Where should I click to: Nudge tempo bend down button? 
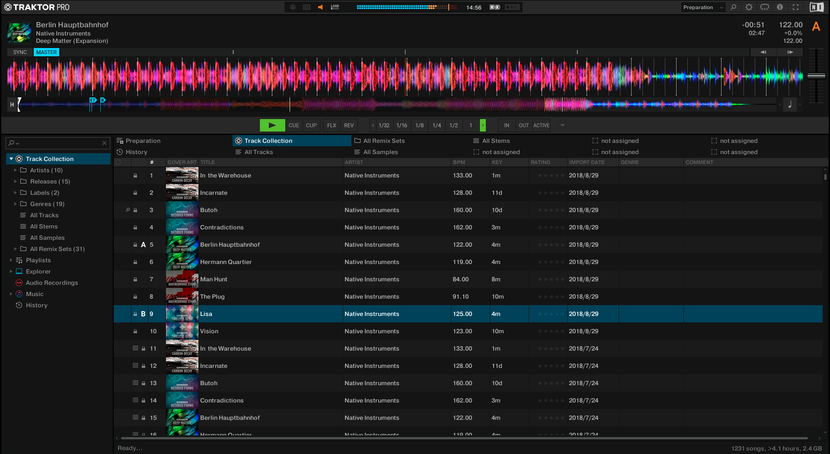tap(763, 52)
